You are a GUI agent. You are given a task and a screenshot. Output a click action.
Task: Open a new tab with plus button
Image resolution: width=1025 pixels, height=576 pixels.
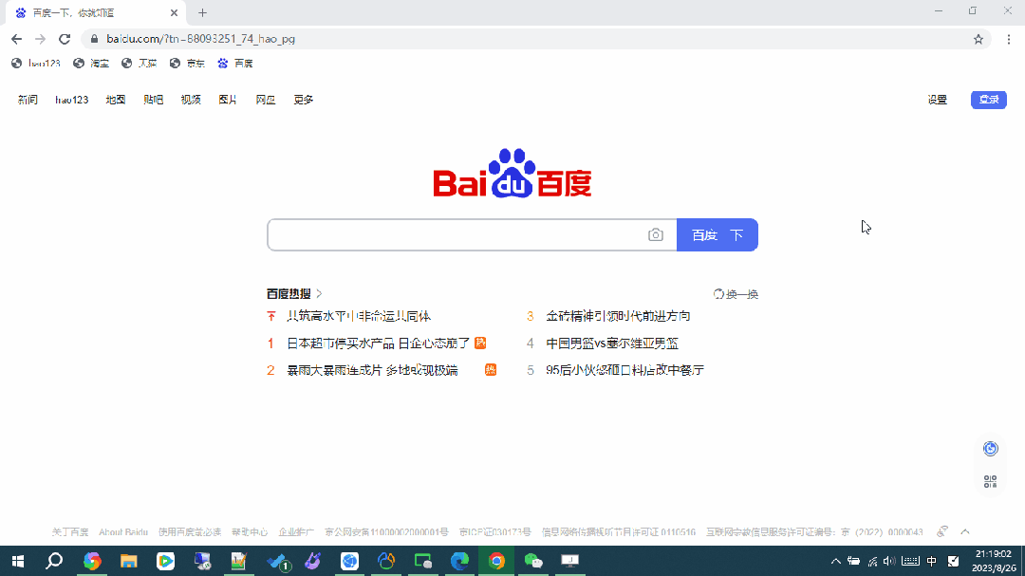(x=203, y=12)
